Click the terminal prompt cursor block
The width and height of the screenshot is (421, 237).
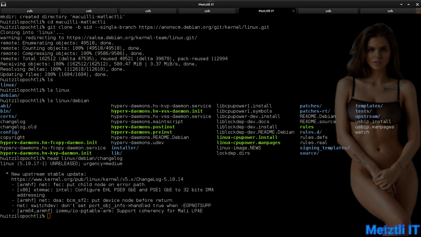tap(49, 216)
